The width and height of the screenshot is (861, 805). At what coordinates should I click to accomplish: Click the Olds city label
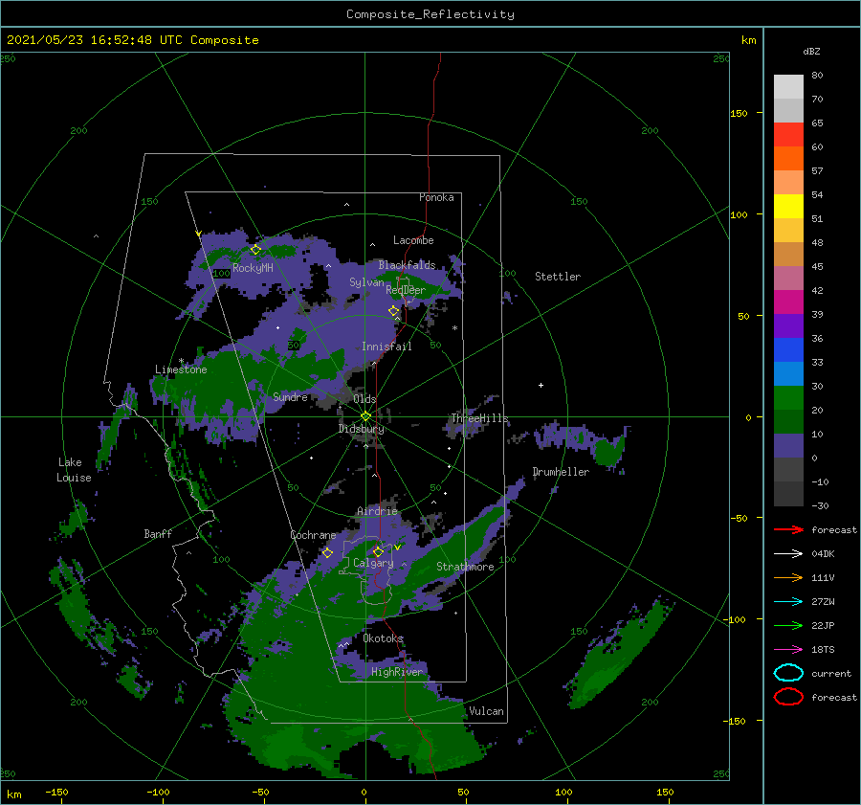(364, 399)
